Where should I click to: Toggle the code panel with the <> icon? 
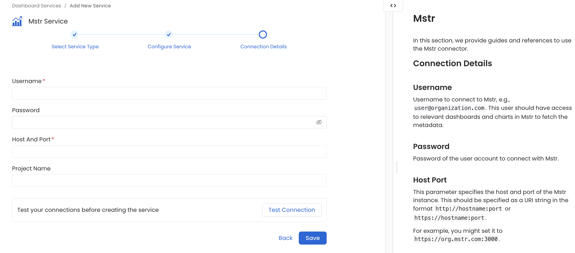(393, 5)
